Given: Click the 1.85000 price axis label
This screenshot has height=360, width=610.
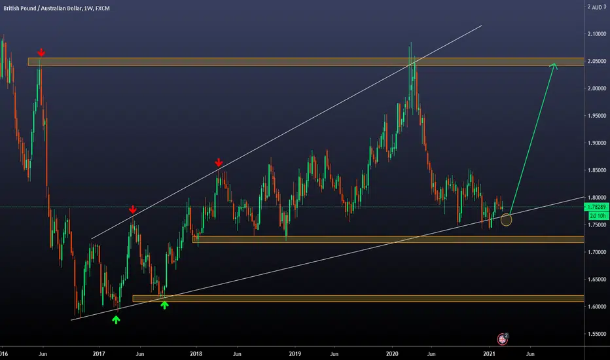Looking at the screenshot, I should pyautogui.click(x=597, y=170).
